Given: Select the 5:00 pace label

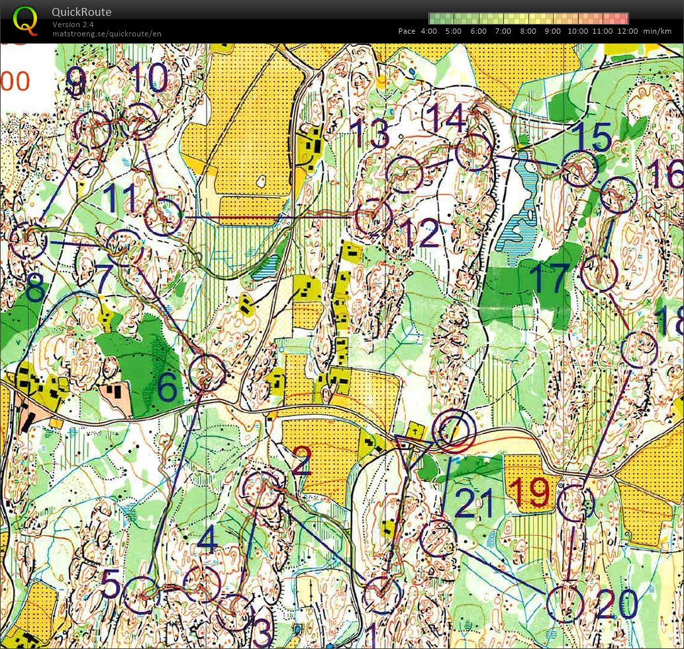Looking at the screenshot, I should [x=454, y=31].
